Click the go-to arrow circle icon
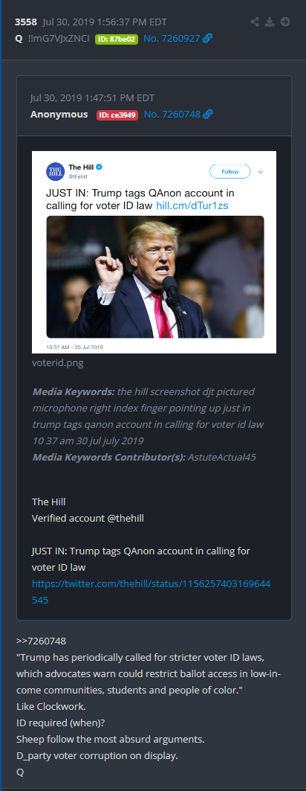 [x=285, y=22]
